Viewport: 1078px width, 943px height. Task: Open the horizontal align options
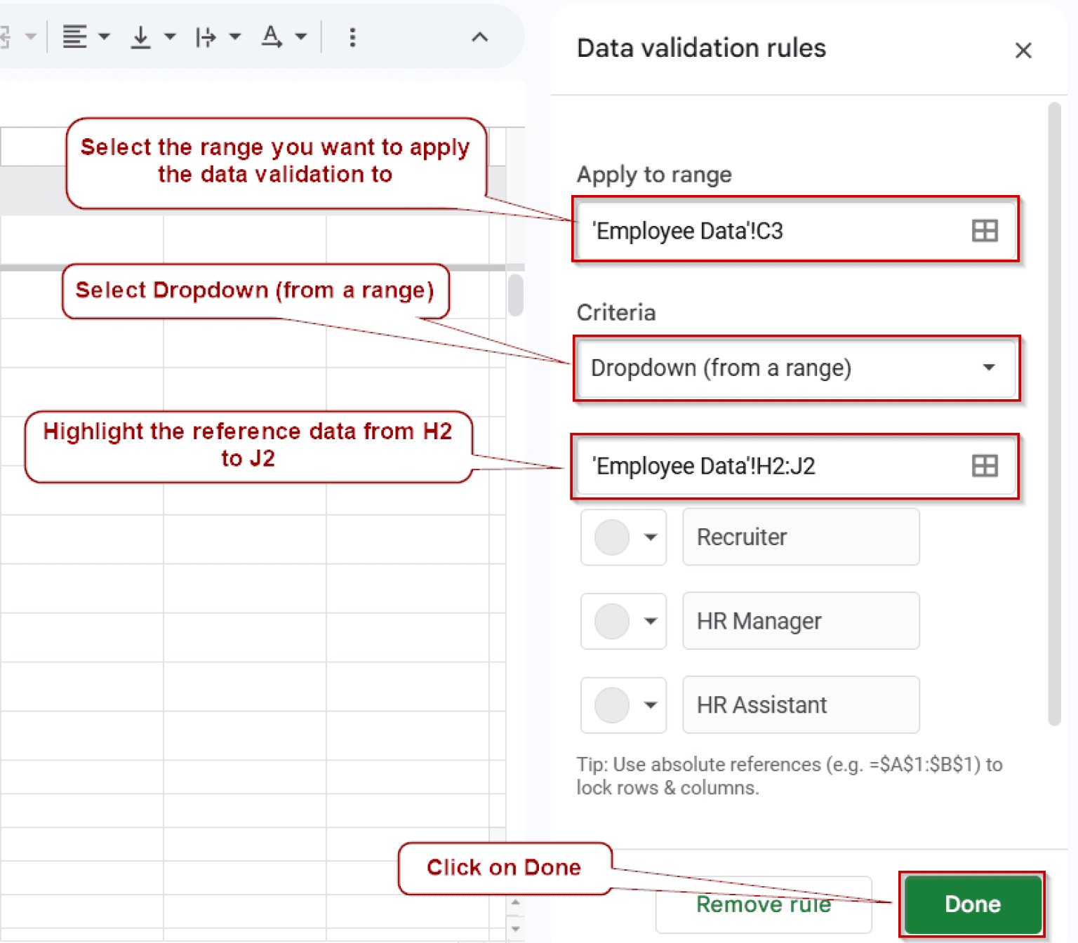(x=75, y=36)
